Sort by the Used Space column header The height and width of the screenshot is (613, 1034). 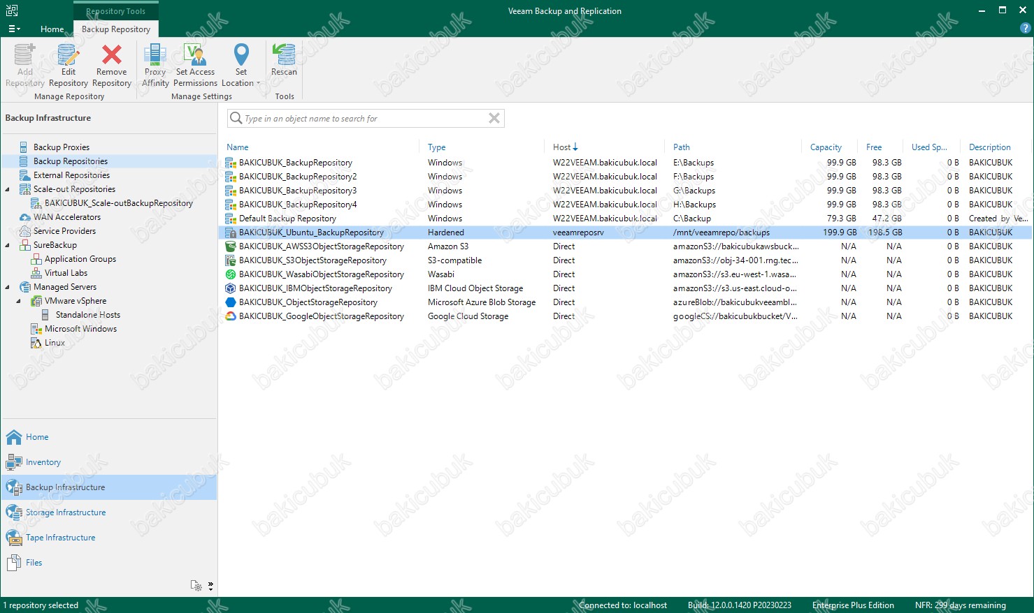[x=929, y=147]
